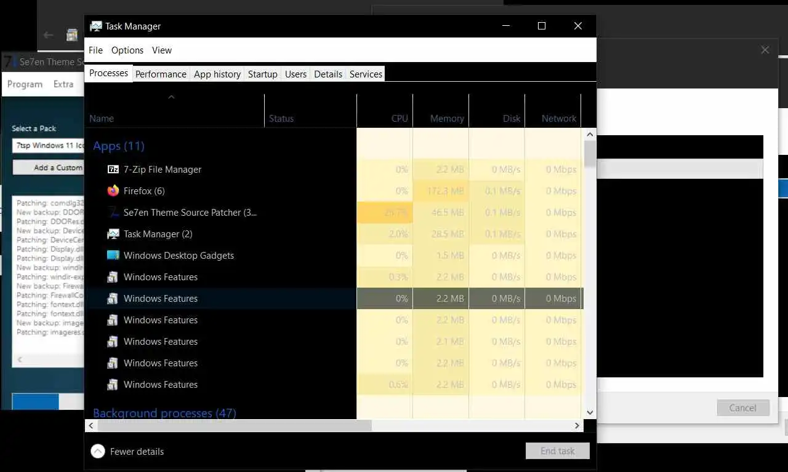The height and width of the screenshot is (472, 788).
Task: Click Windows Desktop Gadgets memory 1.5 MB
Action: (451, 256)
